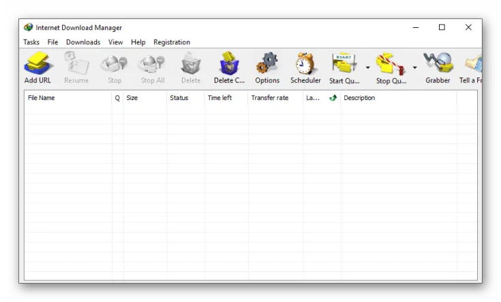Open Options via the gears icon
This screenshot has width=501, height=302.
[x=267, y=63]
